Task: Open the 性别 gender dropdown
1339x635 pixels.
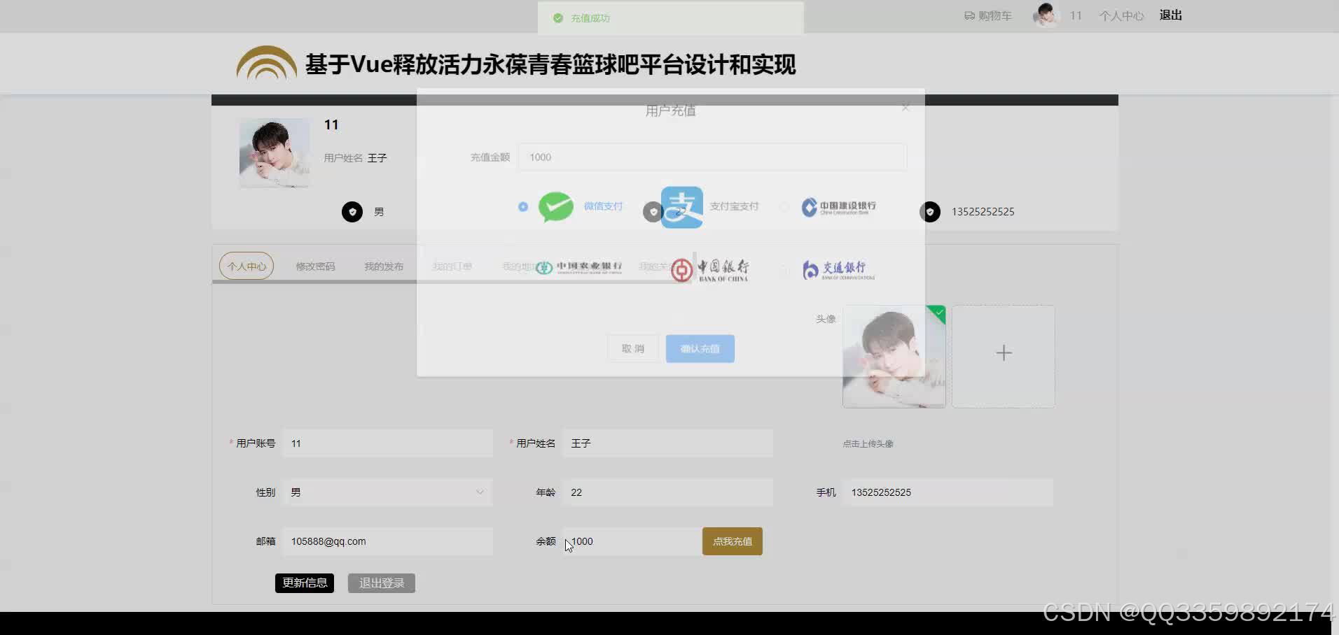Action: click(387, 492)
